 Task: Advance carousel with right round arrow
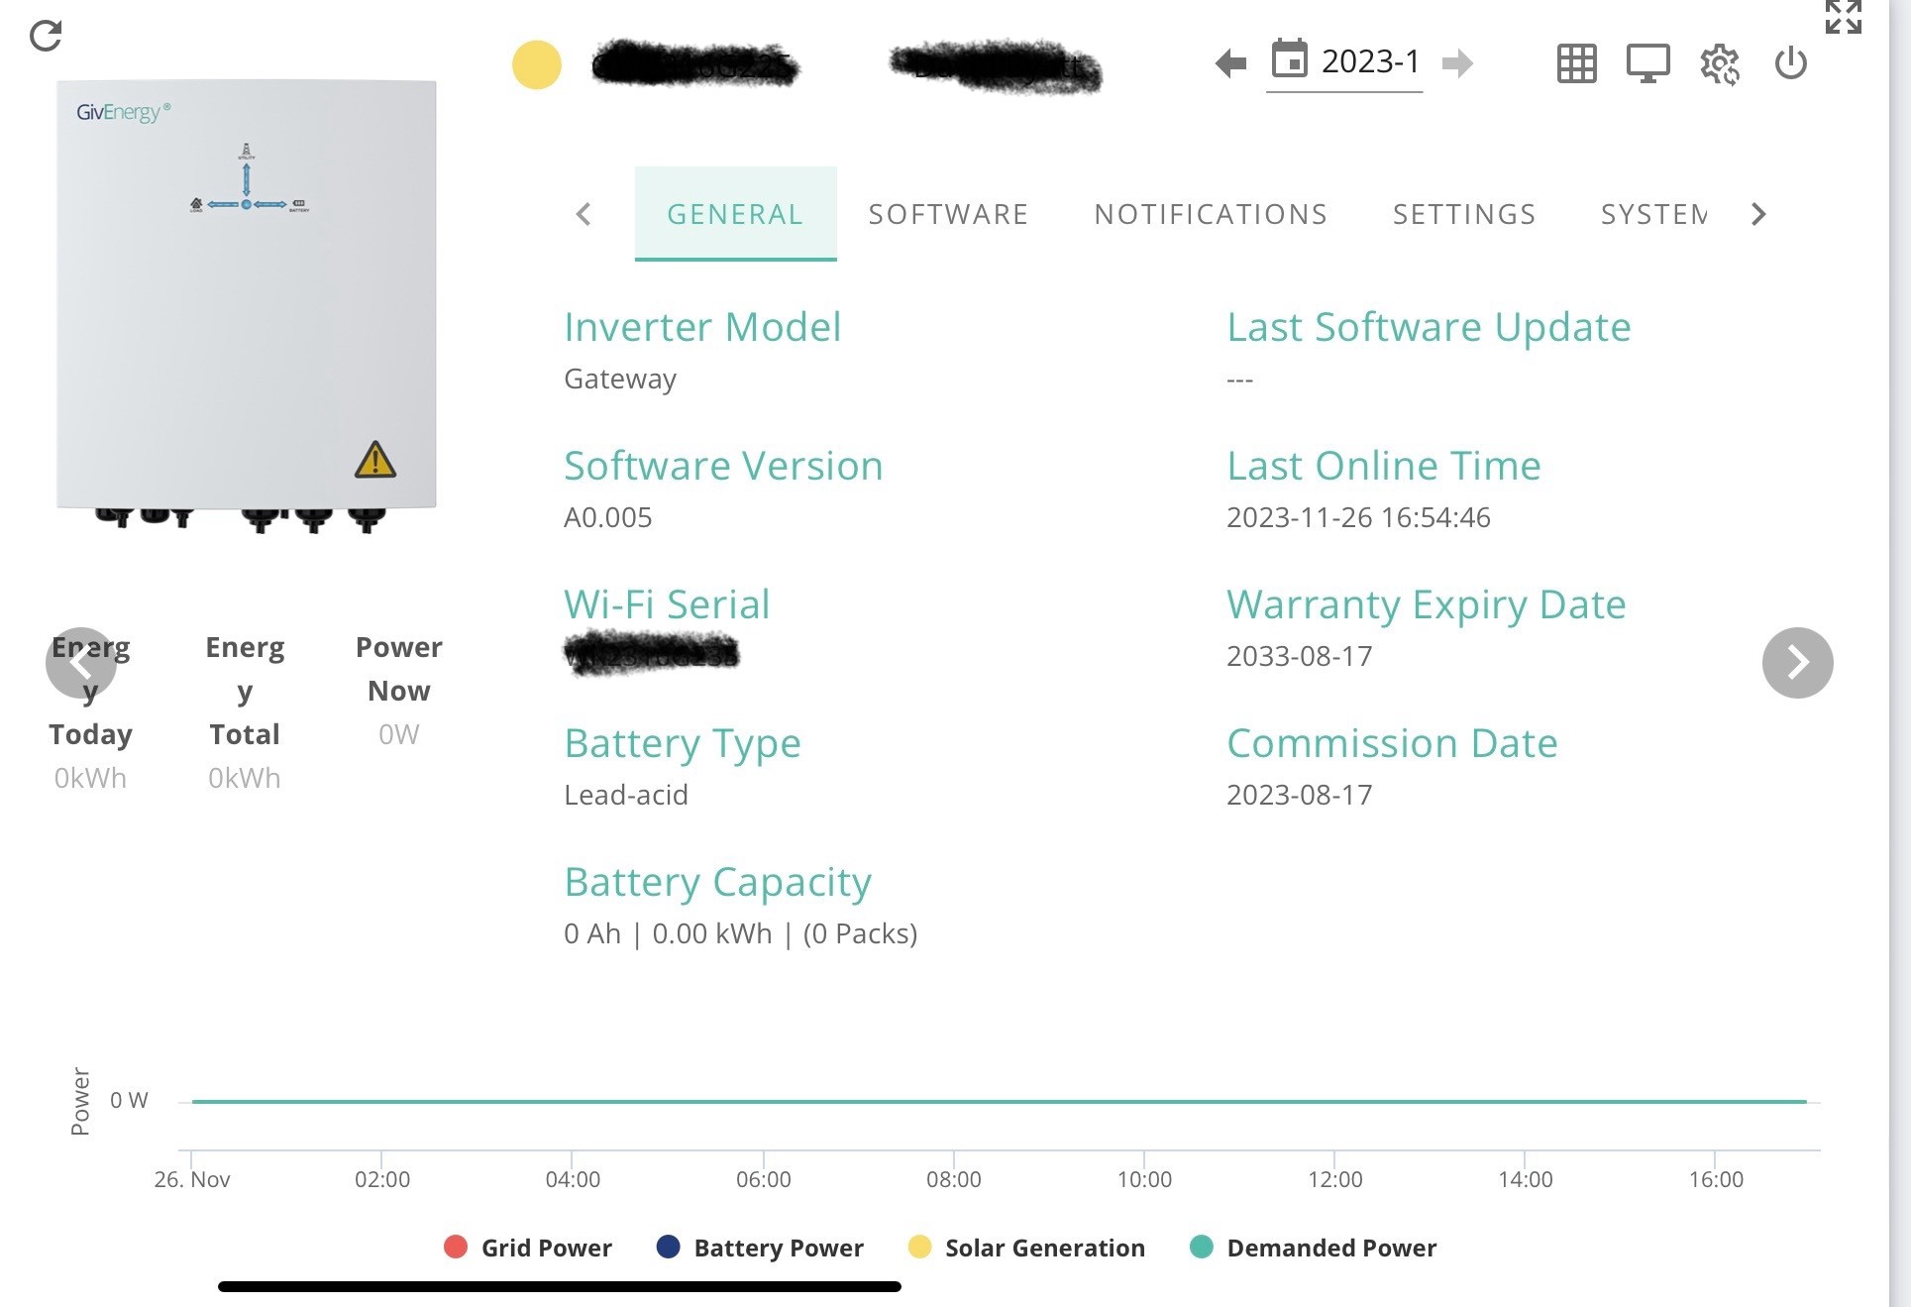click(1797, 663)
